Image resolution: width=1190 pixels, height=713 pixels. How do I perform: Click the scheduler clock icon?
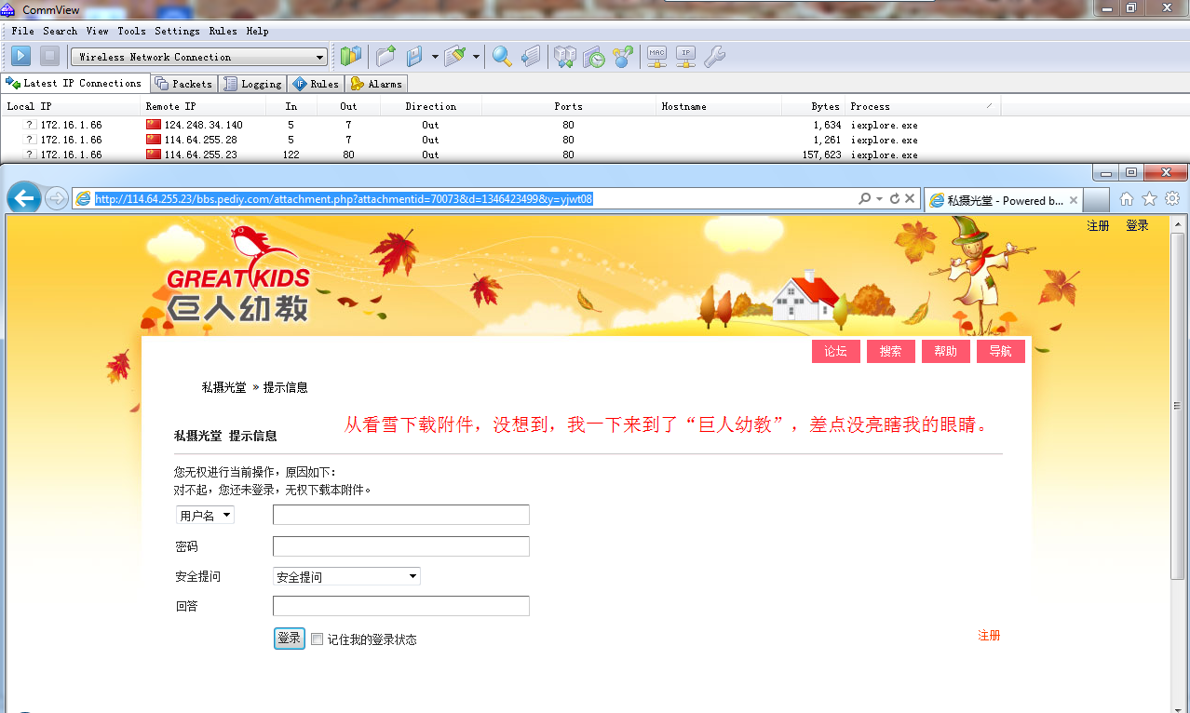pyautogui.click(x=594, y=57)
